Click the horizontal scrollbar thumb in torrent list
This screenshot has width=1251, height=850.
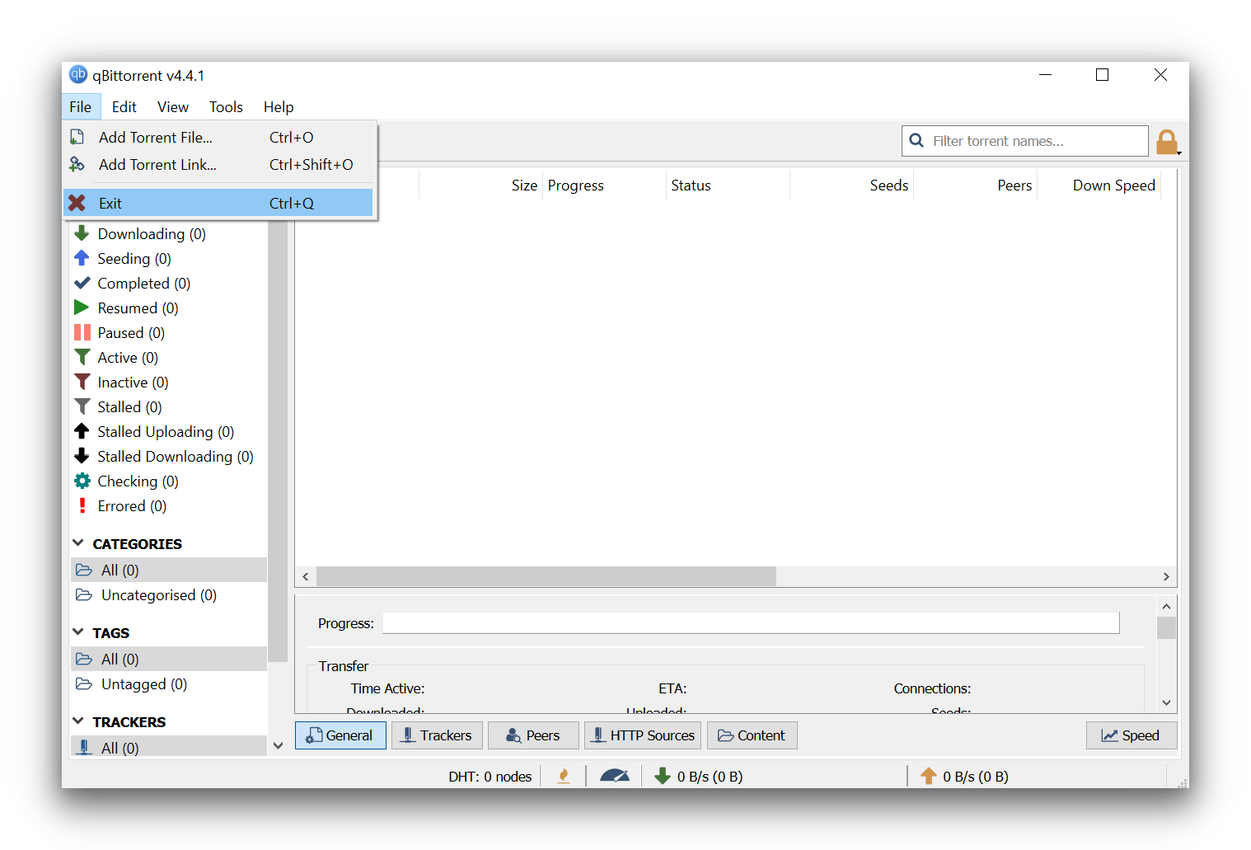(546, 576)
